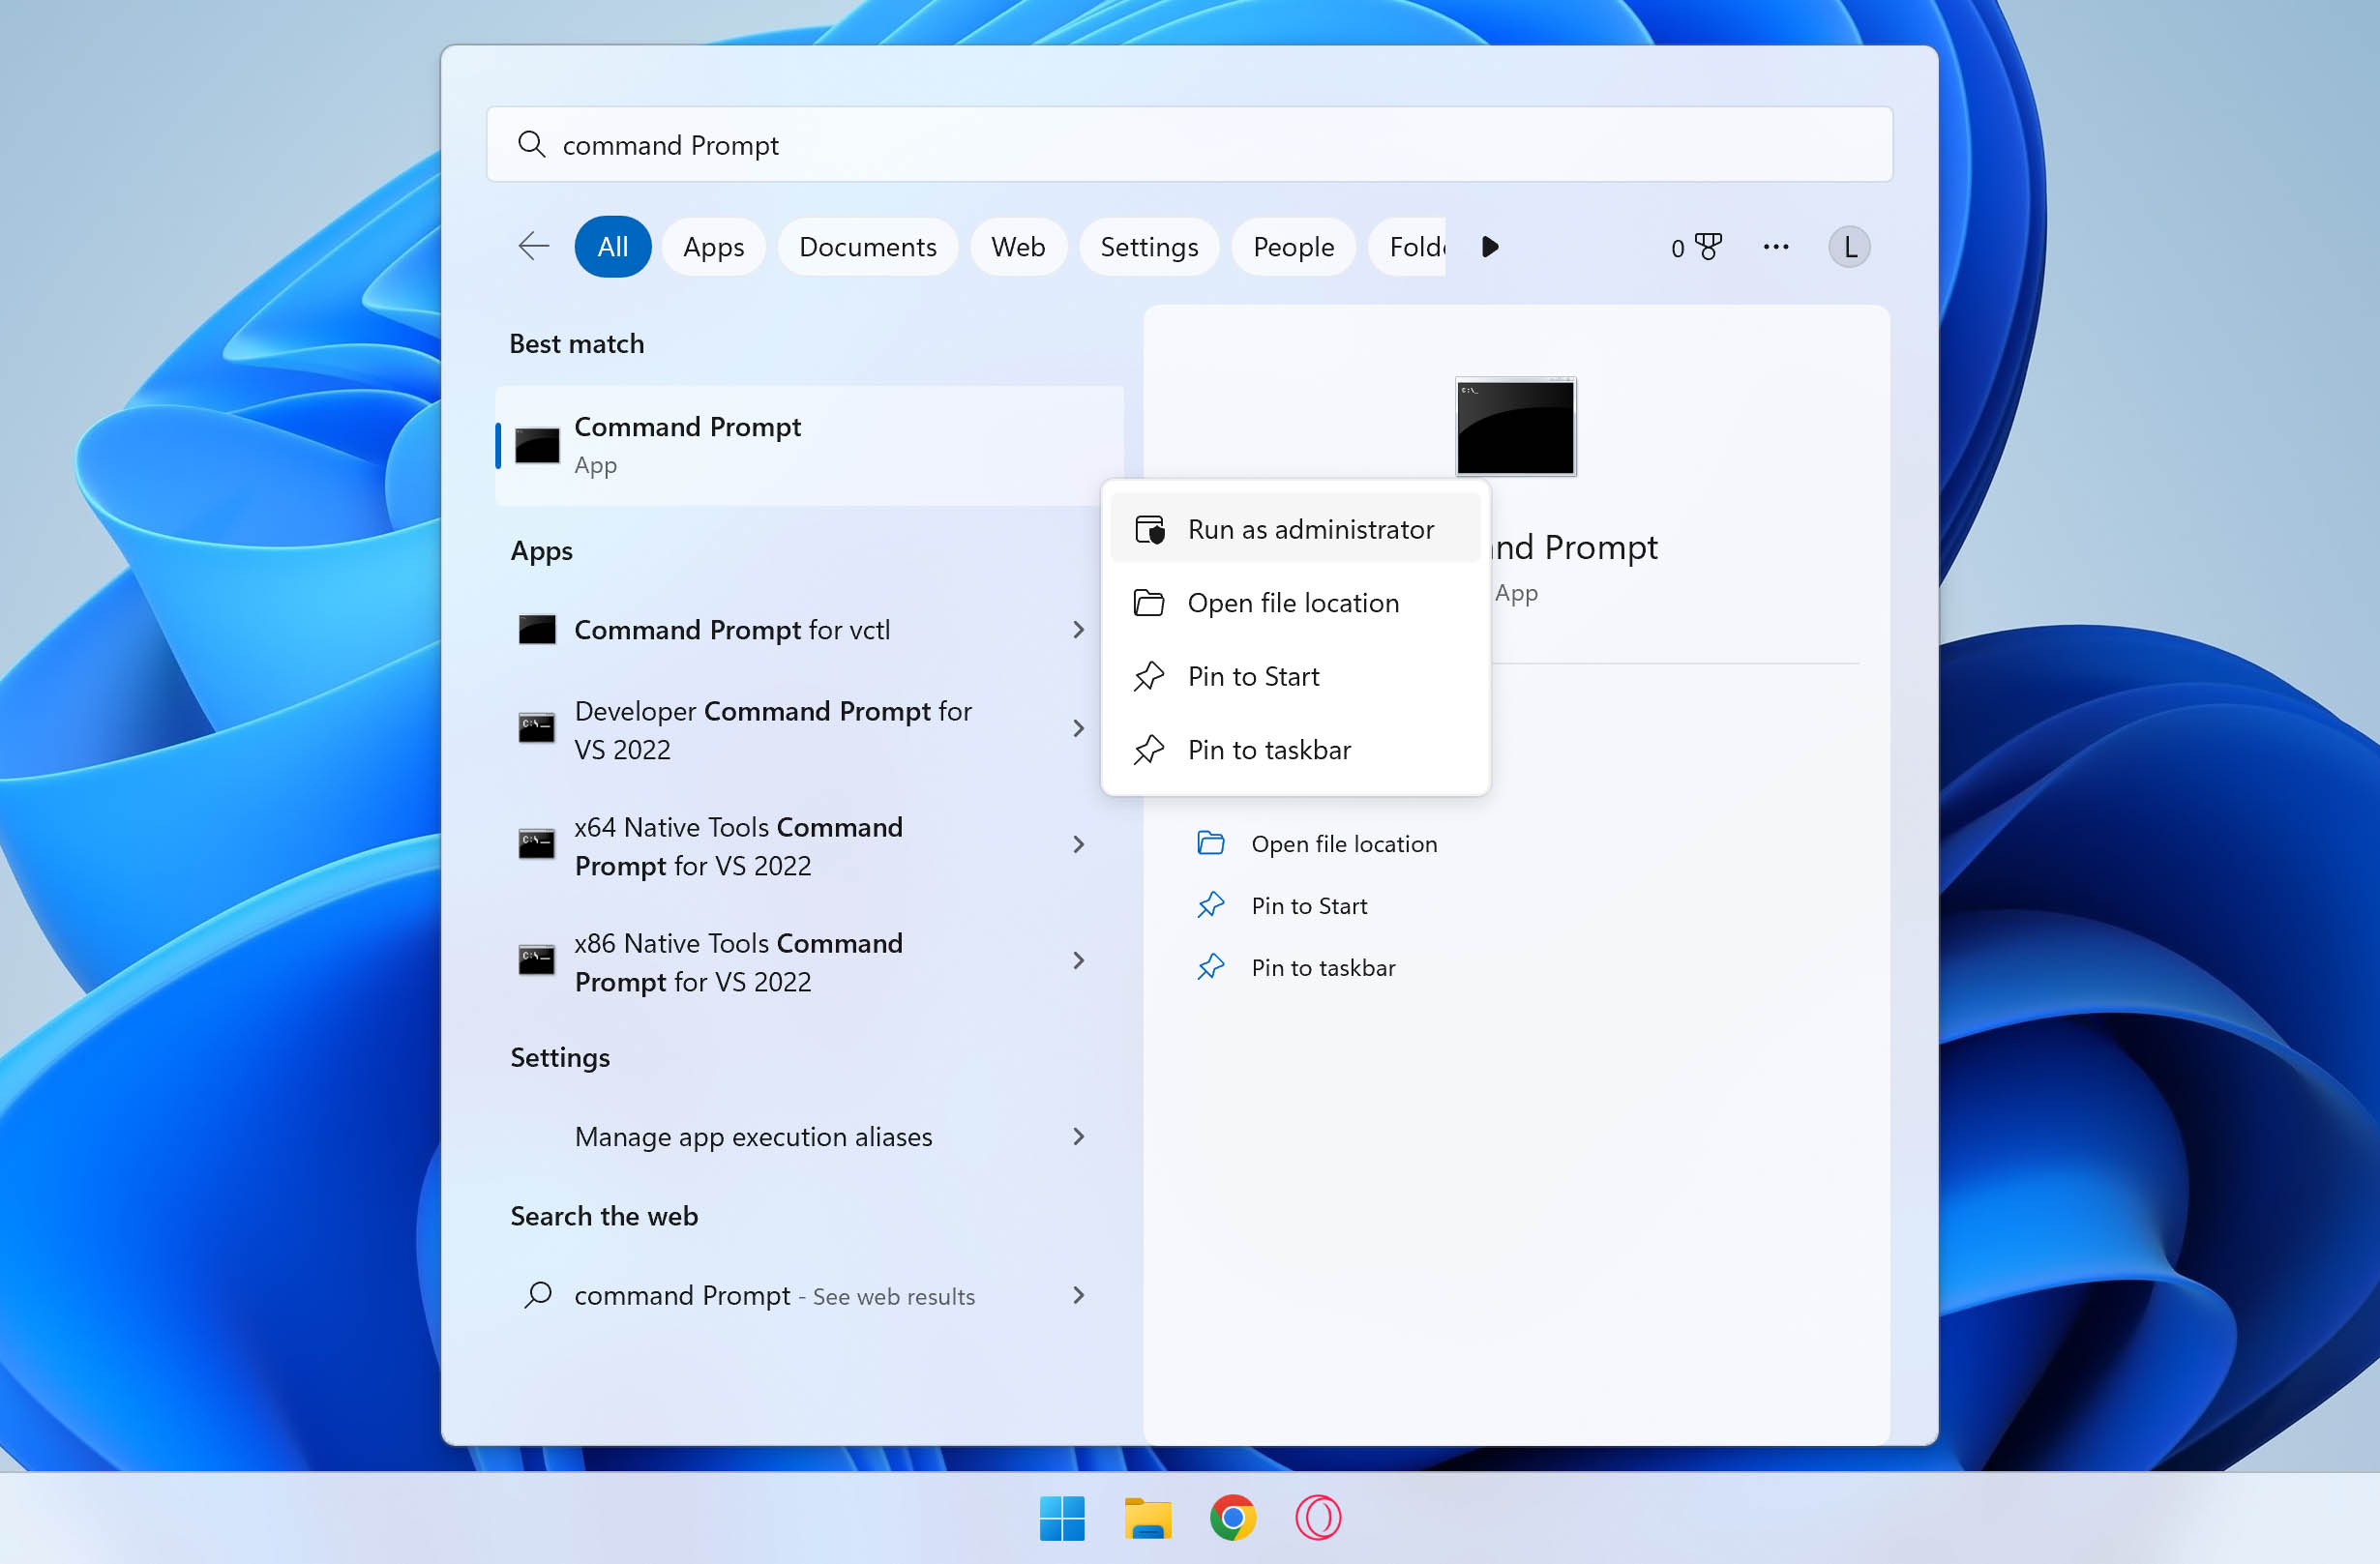Click the Command Prompt app icon
2380x1564 pixels.
pos(538,442)
